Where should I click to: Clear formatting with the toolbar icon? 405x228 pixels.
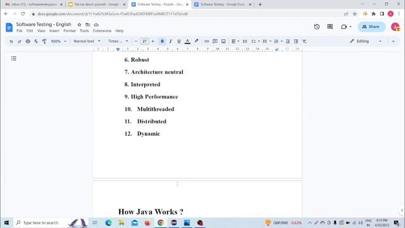coord(304,41)
